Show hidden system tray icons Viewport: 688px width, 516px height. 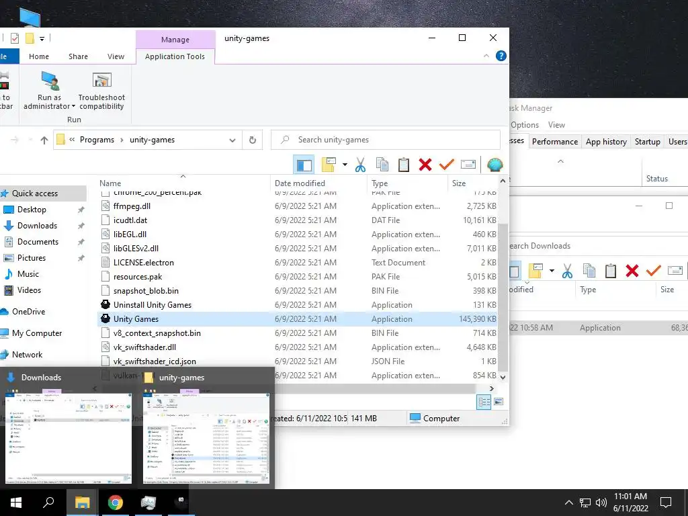[568, 503]
